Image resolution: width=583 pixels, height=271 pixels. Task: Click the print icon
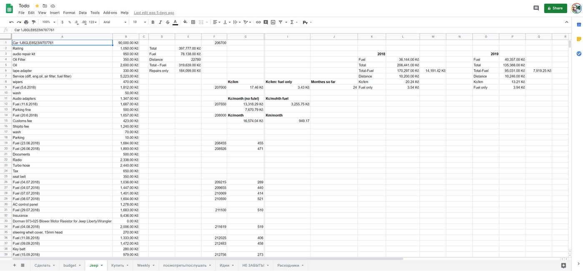(26, 22)
